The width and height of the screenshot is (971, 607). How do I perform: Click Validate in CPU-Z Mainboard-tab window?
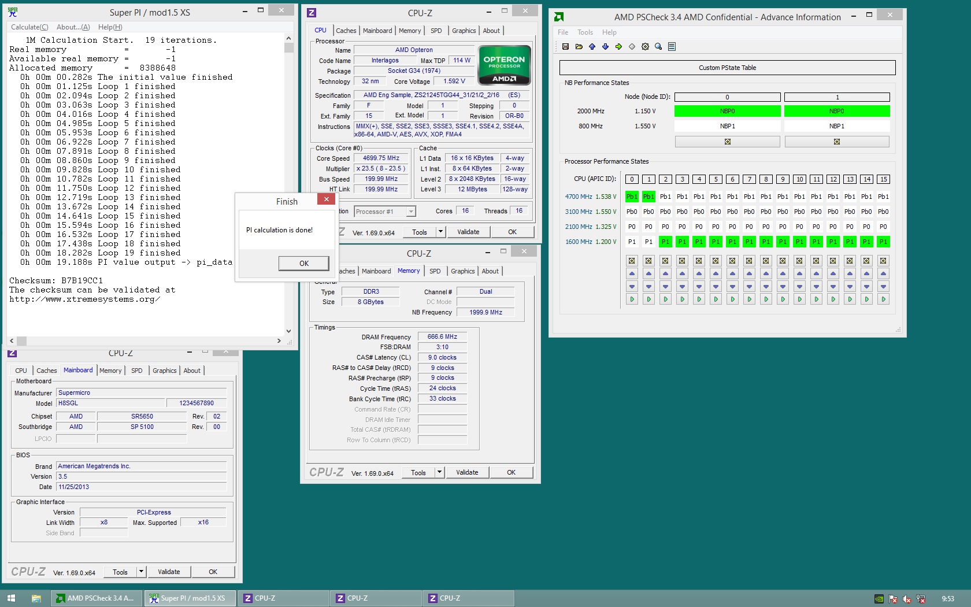click(x=169, y=572)
